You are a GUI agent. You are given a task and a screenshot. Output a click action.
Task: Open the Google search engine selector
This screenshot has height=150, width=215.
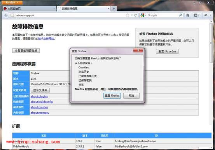(143, 16)
